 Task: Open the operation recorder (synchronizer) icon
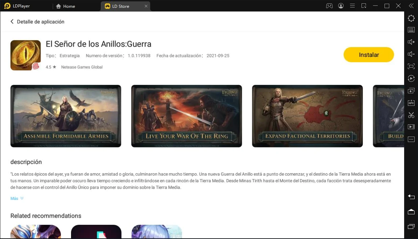click(x=411, y=78)
